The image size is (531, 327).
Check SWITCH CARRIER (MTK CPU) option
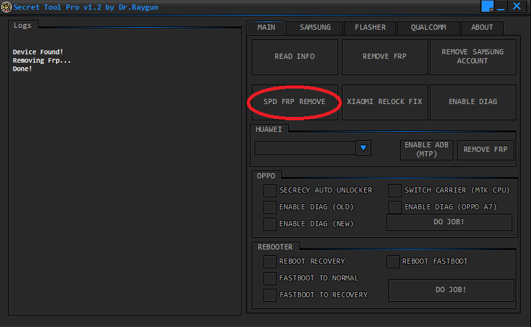pos(395,191)
